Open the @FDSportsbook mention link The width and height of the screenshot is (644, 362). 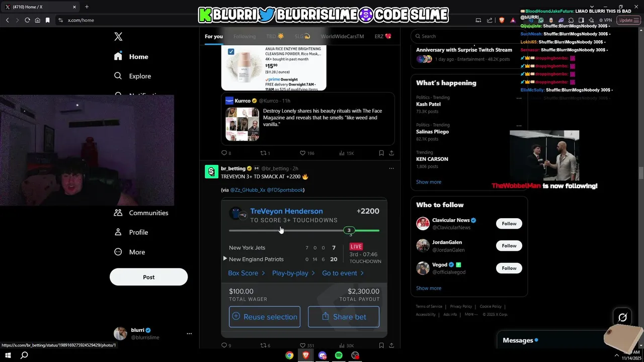[x=285, y=190]
